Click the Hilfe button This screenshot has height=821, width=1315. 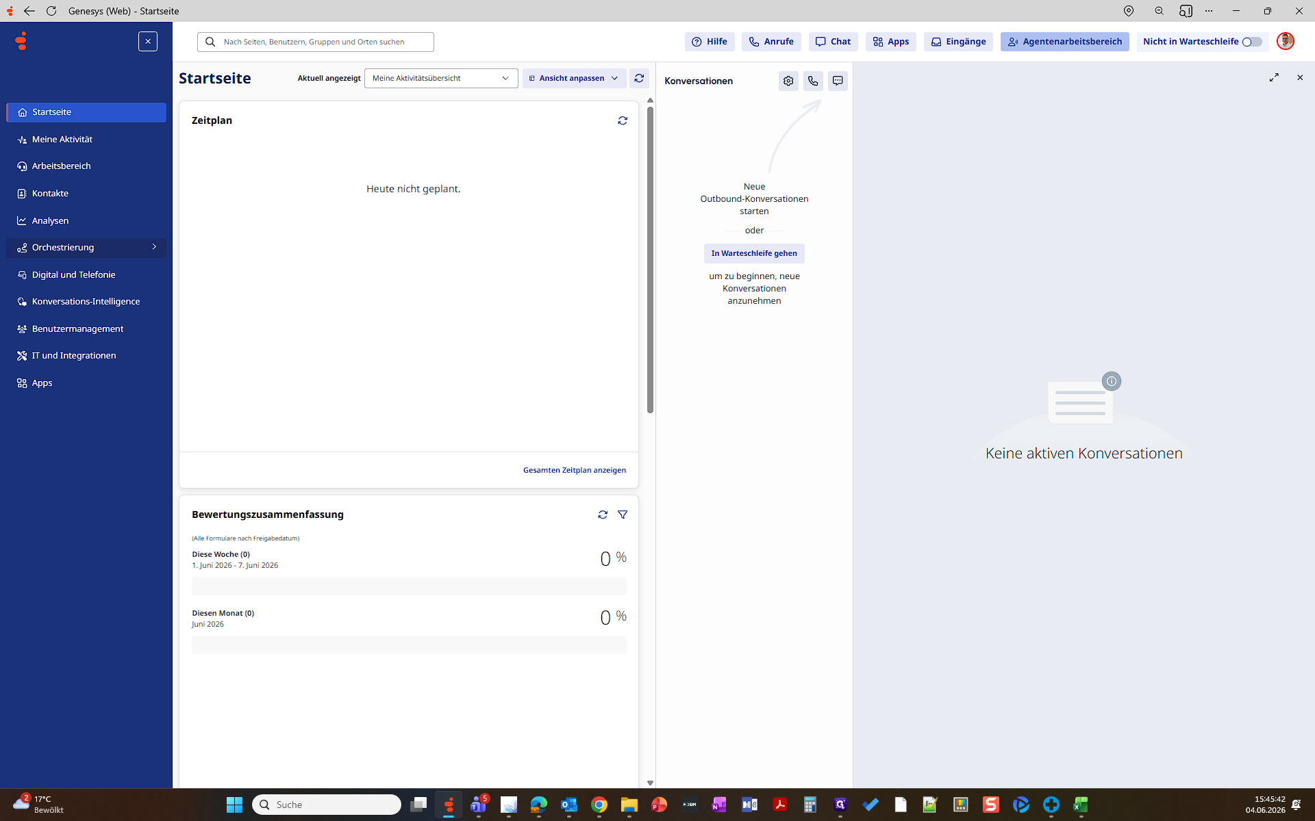click(710, 42)
